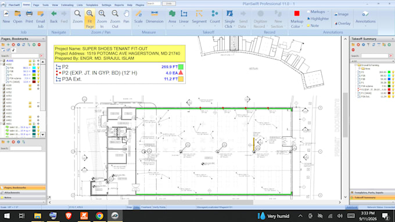Clear search in Takeoff Summary panel
The height and width of the screenshot is (222, 395).
tap(391, 56)
